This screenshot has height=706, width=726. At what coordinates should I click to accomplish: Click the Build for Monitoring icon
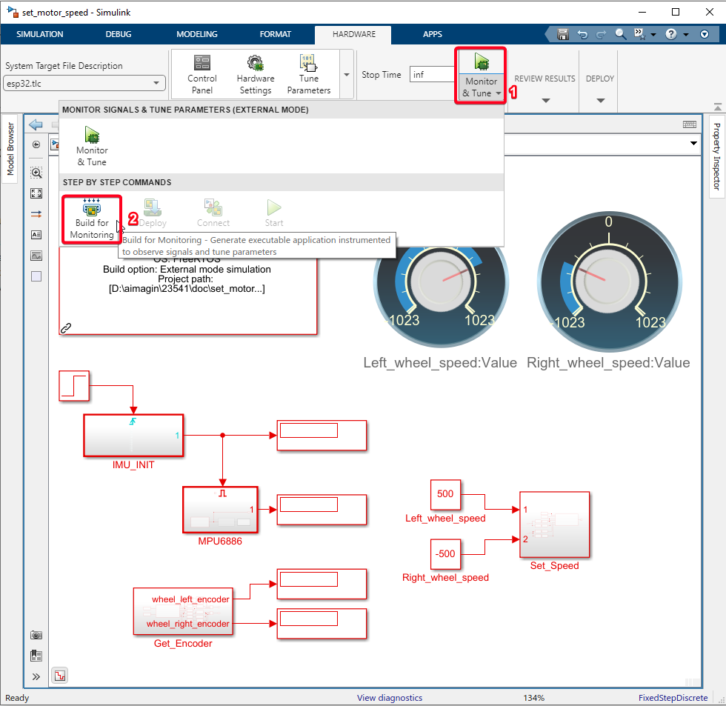pyautogui.click(x=92, y=210)
